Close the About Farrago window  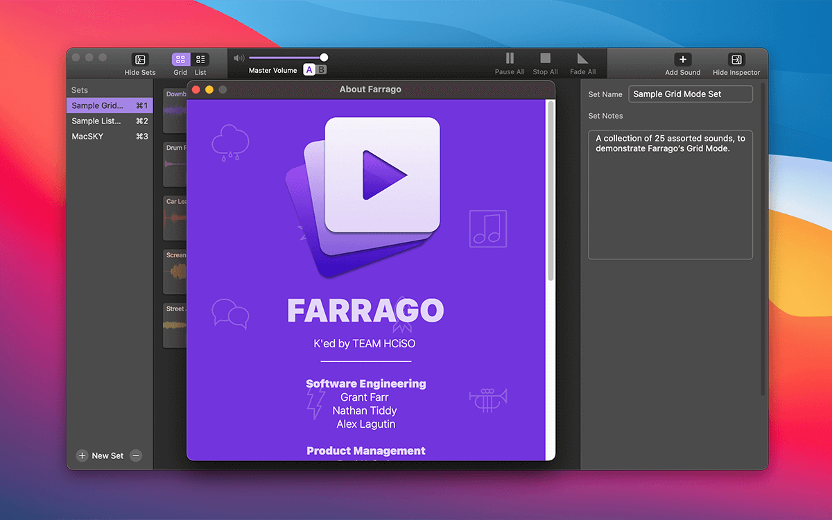[196, 89]
